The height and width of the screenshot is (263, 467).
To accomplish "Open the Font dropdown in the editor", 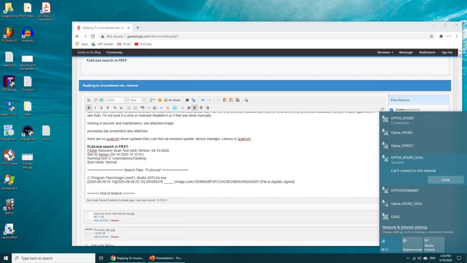I will [118, 100].
